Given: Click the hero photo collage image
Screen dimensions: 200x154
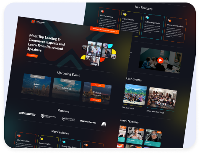Looking at the screenshot, I should (x=99, y=53).
